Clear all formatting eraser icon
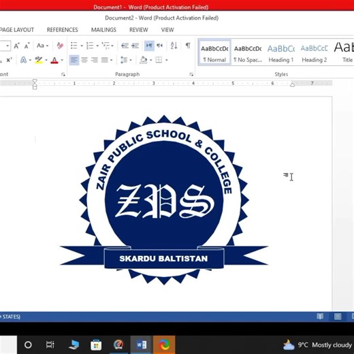354x354 pixels. 60,46
